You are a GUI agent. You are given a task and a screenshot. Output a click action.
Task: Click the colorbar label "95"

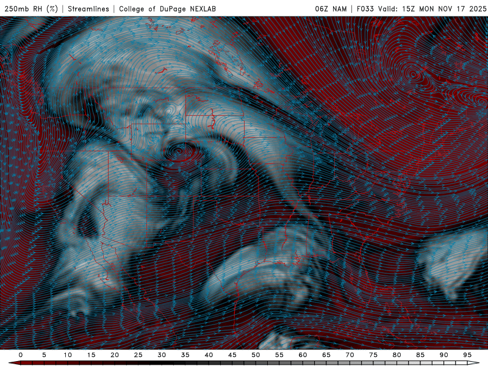(467, 355)
